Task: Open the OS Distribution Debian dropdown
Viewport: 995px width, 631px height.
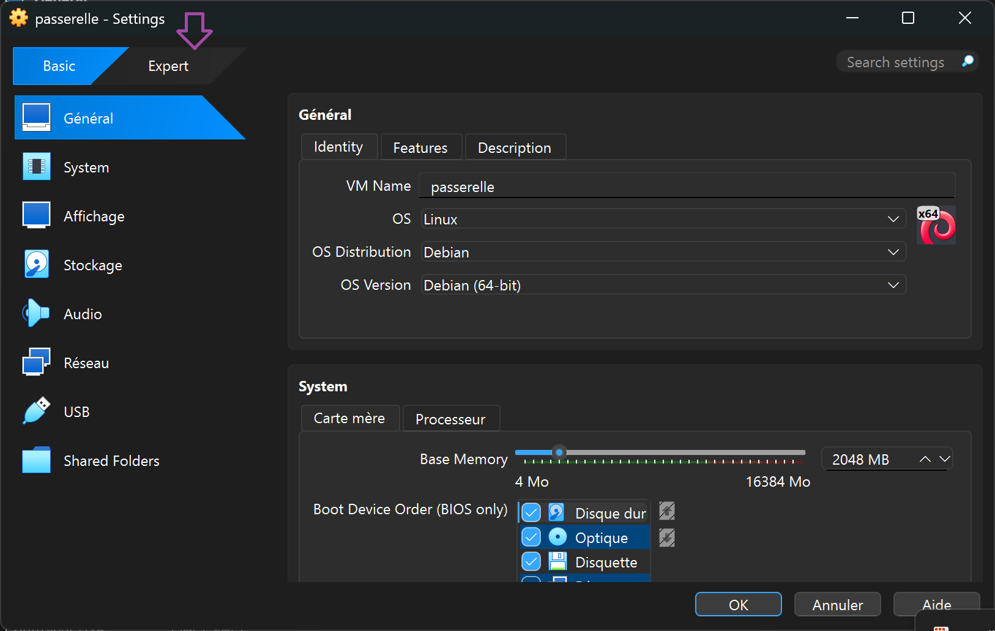Action: point(663,252)
